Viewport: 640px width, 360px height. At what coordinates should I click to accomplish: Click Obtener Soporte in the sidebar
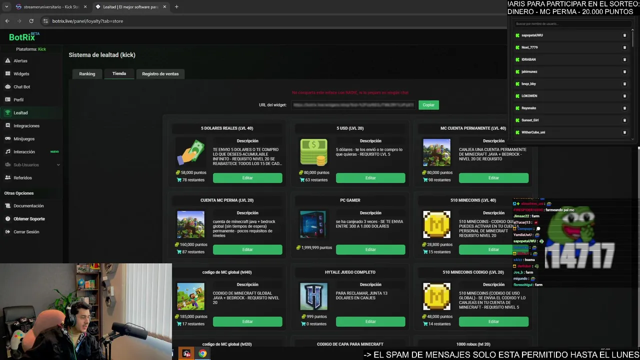coord(29,218)
